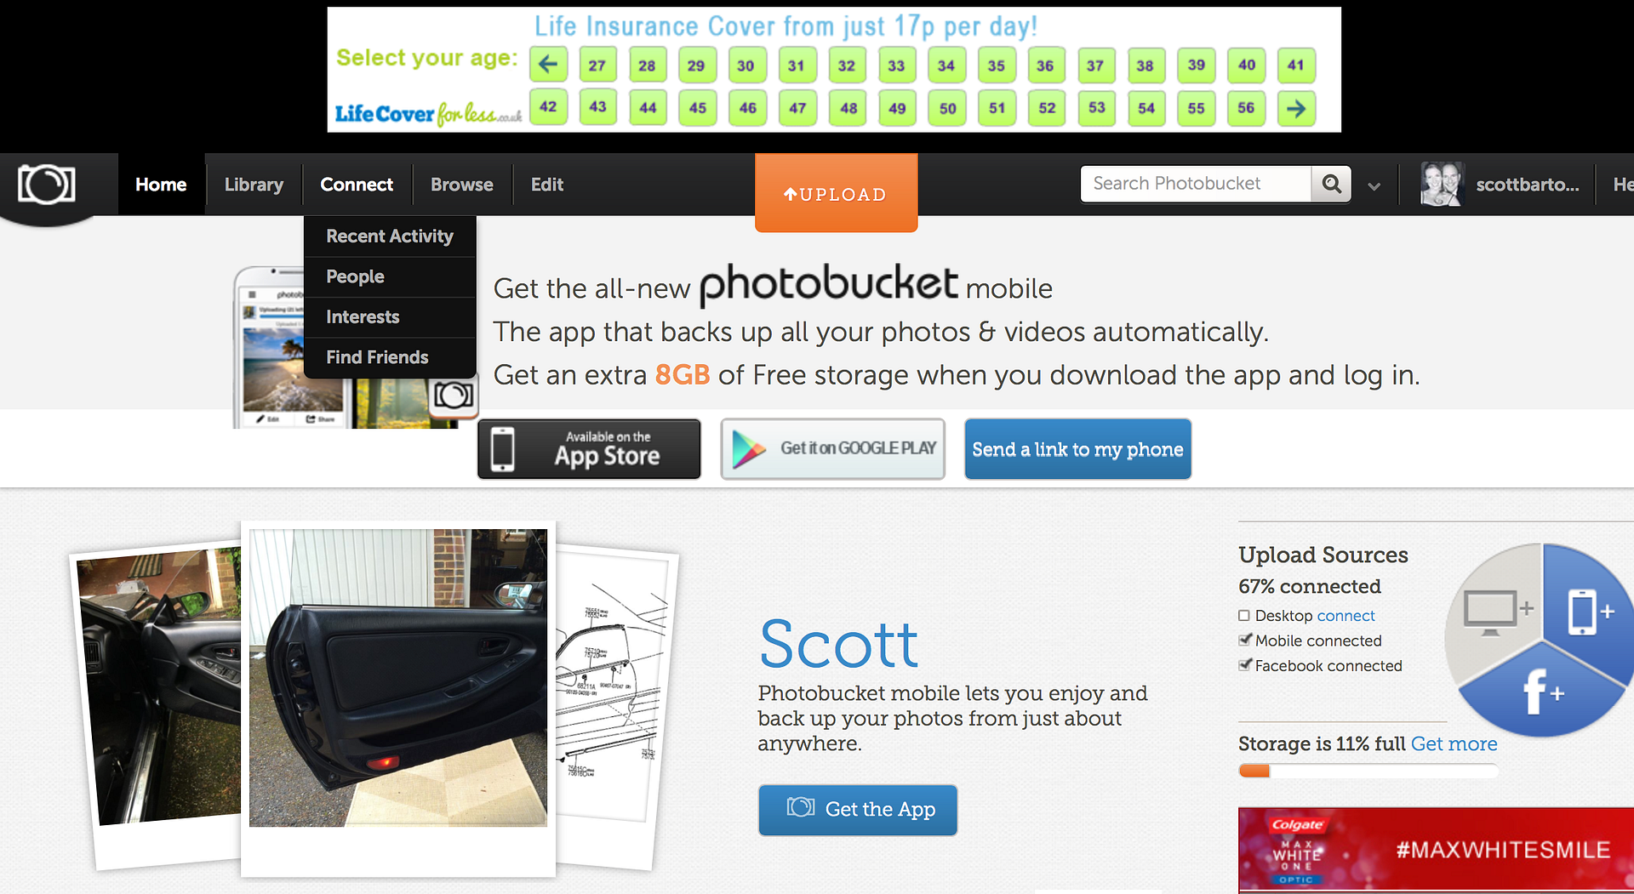Select Find Friends from Connect menu

point(390,357)
